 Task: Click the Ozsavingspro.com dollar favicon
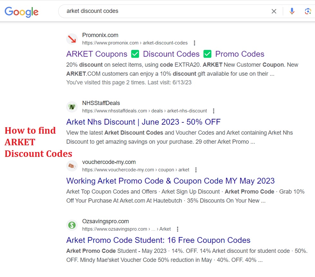point(71,225)
